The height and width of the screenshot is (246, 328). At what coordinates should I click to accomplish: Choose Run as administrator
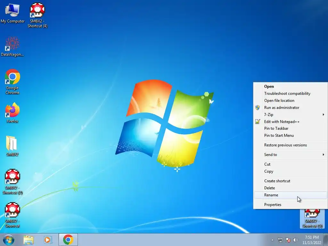tap(291, 108)
